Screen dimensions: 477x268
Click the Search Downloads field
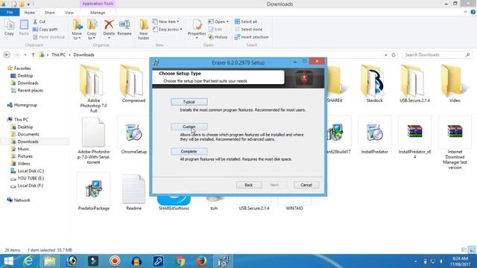click(x=437, y=54)
